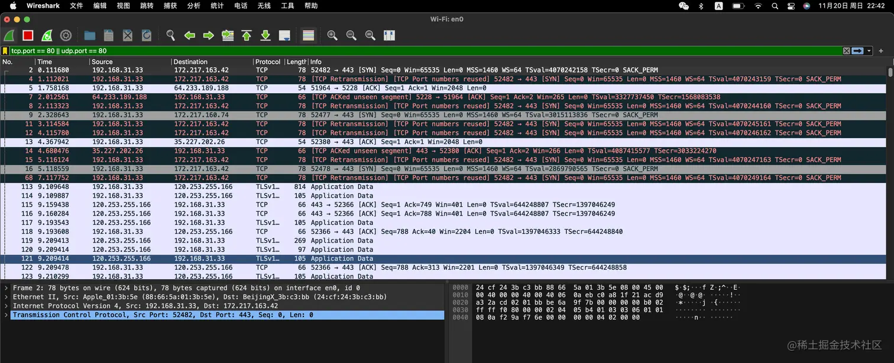Open the 统计 menu
894x363 pixels.
click(x=217, y=6)
